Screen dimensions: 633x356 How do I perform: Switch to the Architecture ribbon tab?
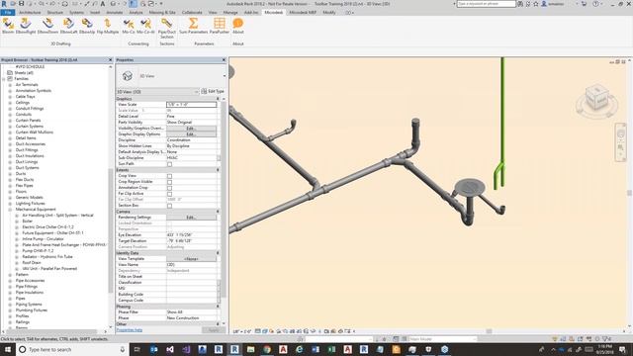point(30,13)
